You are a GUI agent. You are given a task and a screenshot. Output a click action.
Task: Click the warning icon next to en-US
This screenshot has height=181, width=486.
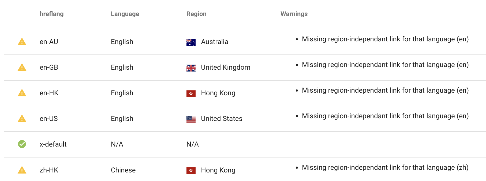(22, 119)
